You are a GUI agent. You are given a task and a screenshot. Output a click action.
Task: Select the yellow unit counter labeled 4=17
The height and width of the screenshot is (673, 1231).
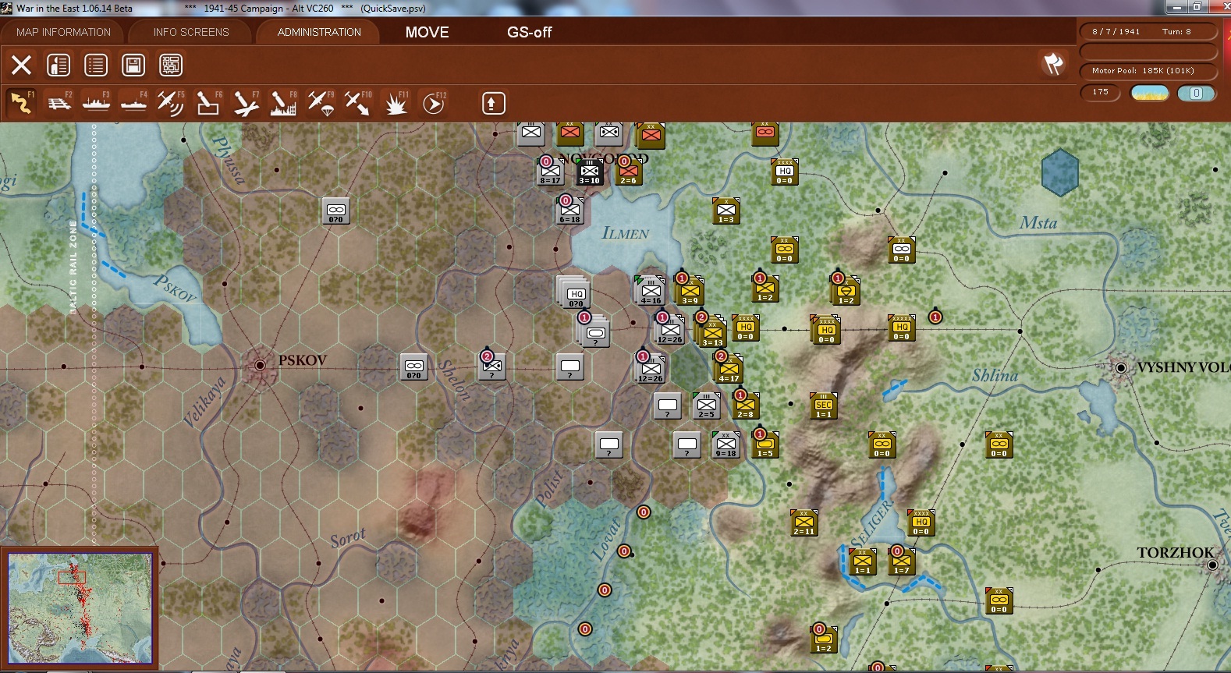[x=729, y=369]
